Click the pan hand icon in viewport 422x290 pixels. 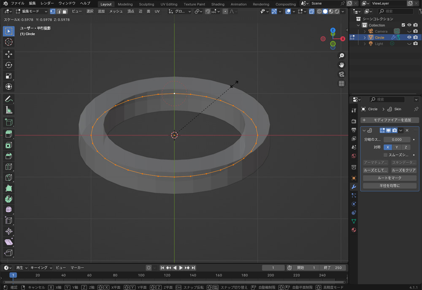(341, 65)
